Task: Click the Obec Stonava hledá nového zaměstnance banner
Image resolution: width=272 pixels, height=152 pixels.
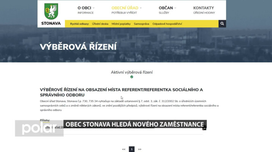Action: click(x=135, y=124)
